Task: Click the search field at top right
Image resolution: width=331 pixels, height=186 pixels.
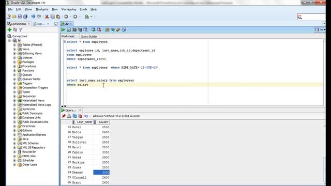Action: tap(311, 17)
